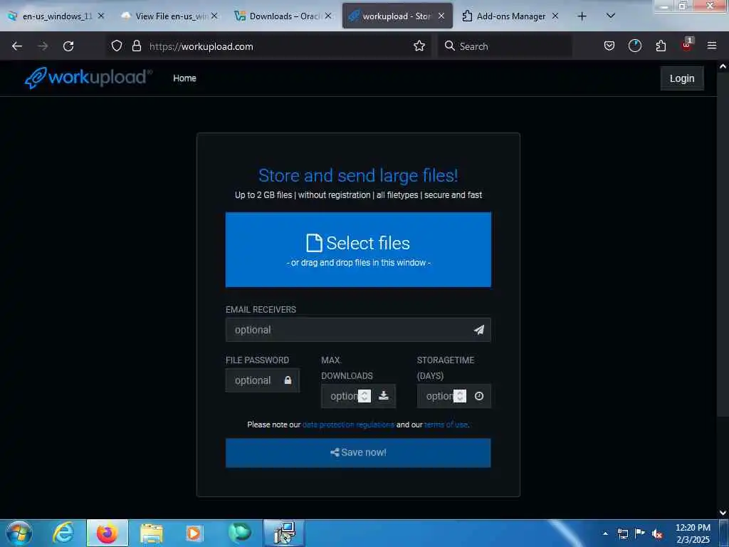729x547 pixels.
Task: Expand the list all tabs dropdown
Action: 611,16
